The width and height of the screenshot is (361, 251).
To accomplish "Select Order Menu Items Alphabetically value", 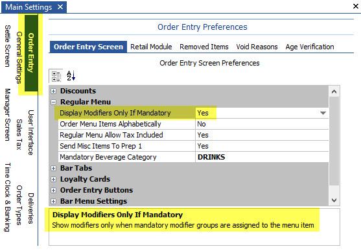I will [262, 124].
